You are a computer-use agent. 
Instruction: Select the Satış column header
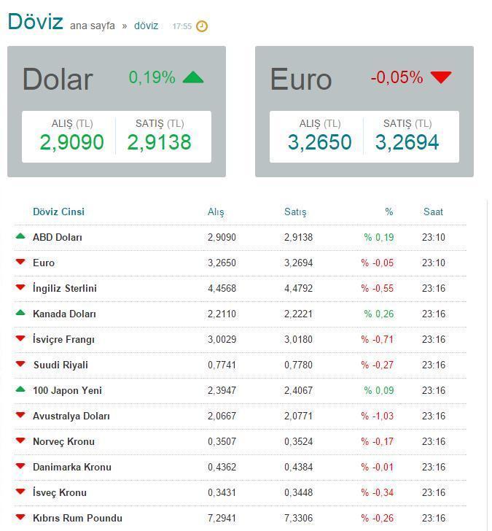295,212
